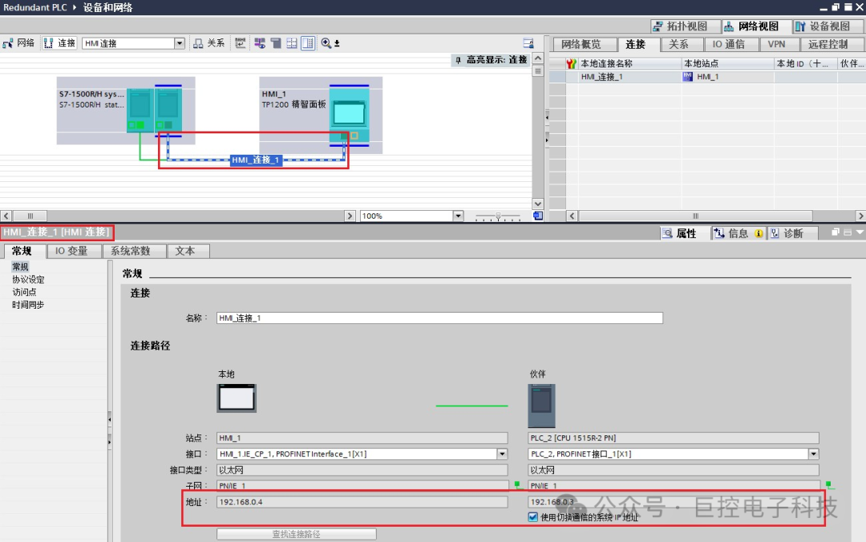Click the overview navigation icon
Image resolution: width=866 pixels, height=542 pixels.
coord(538,216)
